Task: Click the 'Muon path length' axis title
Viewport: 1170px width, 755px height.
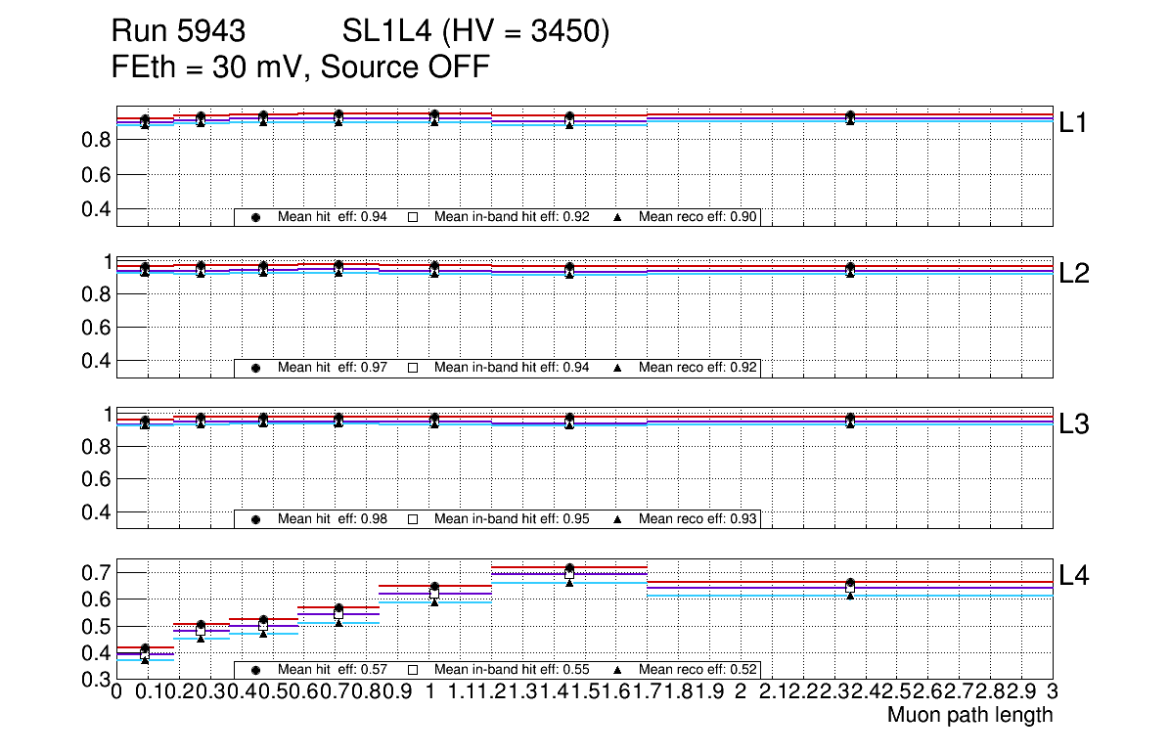Action: 969,715
